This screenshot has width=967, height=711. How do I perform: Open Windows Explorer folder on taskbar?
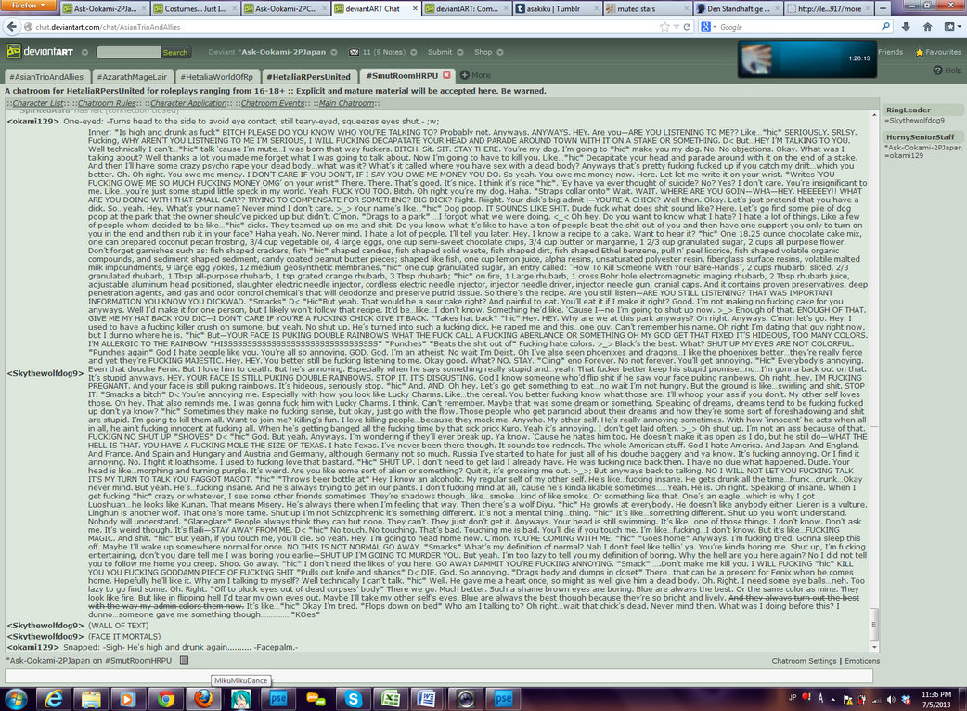click(91, 699)
